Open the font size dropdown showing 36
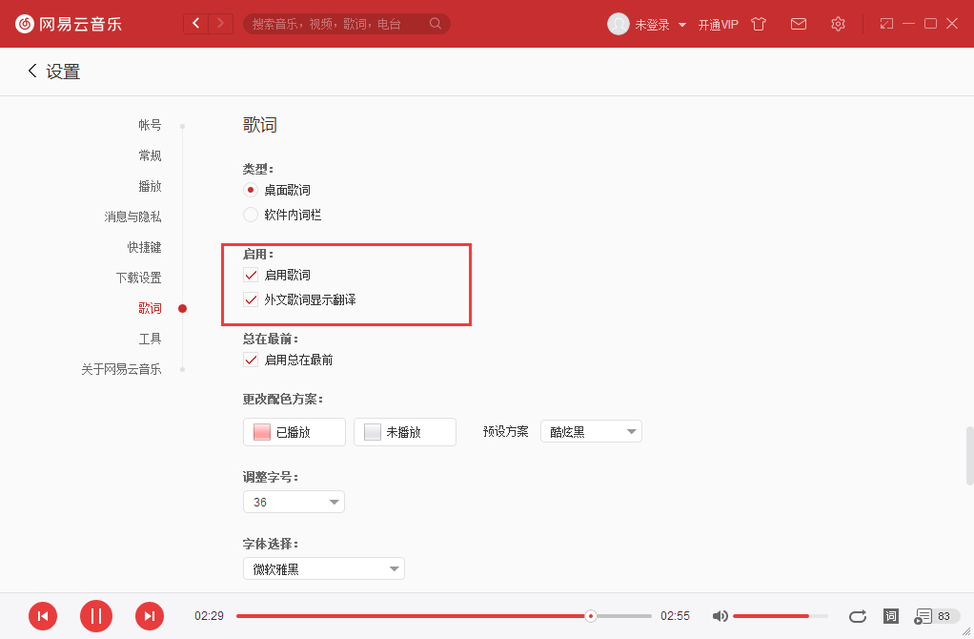Viewport: 974px width, 639px height. [294, 501]
